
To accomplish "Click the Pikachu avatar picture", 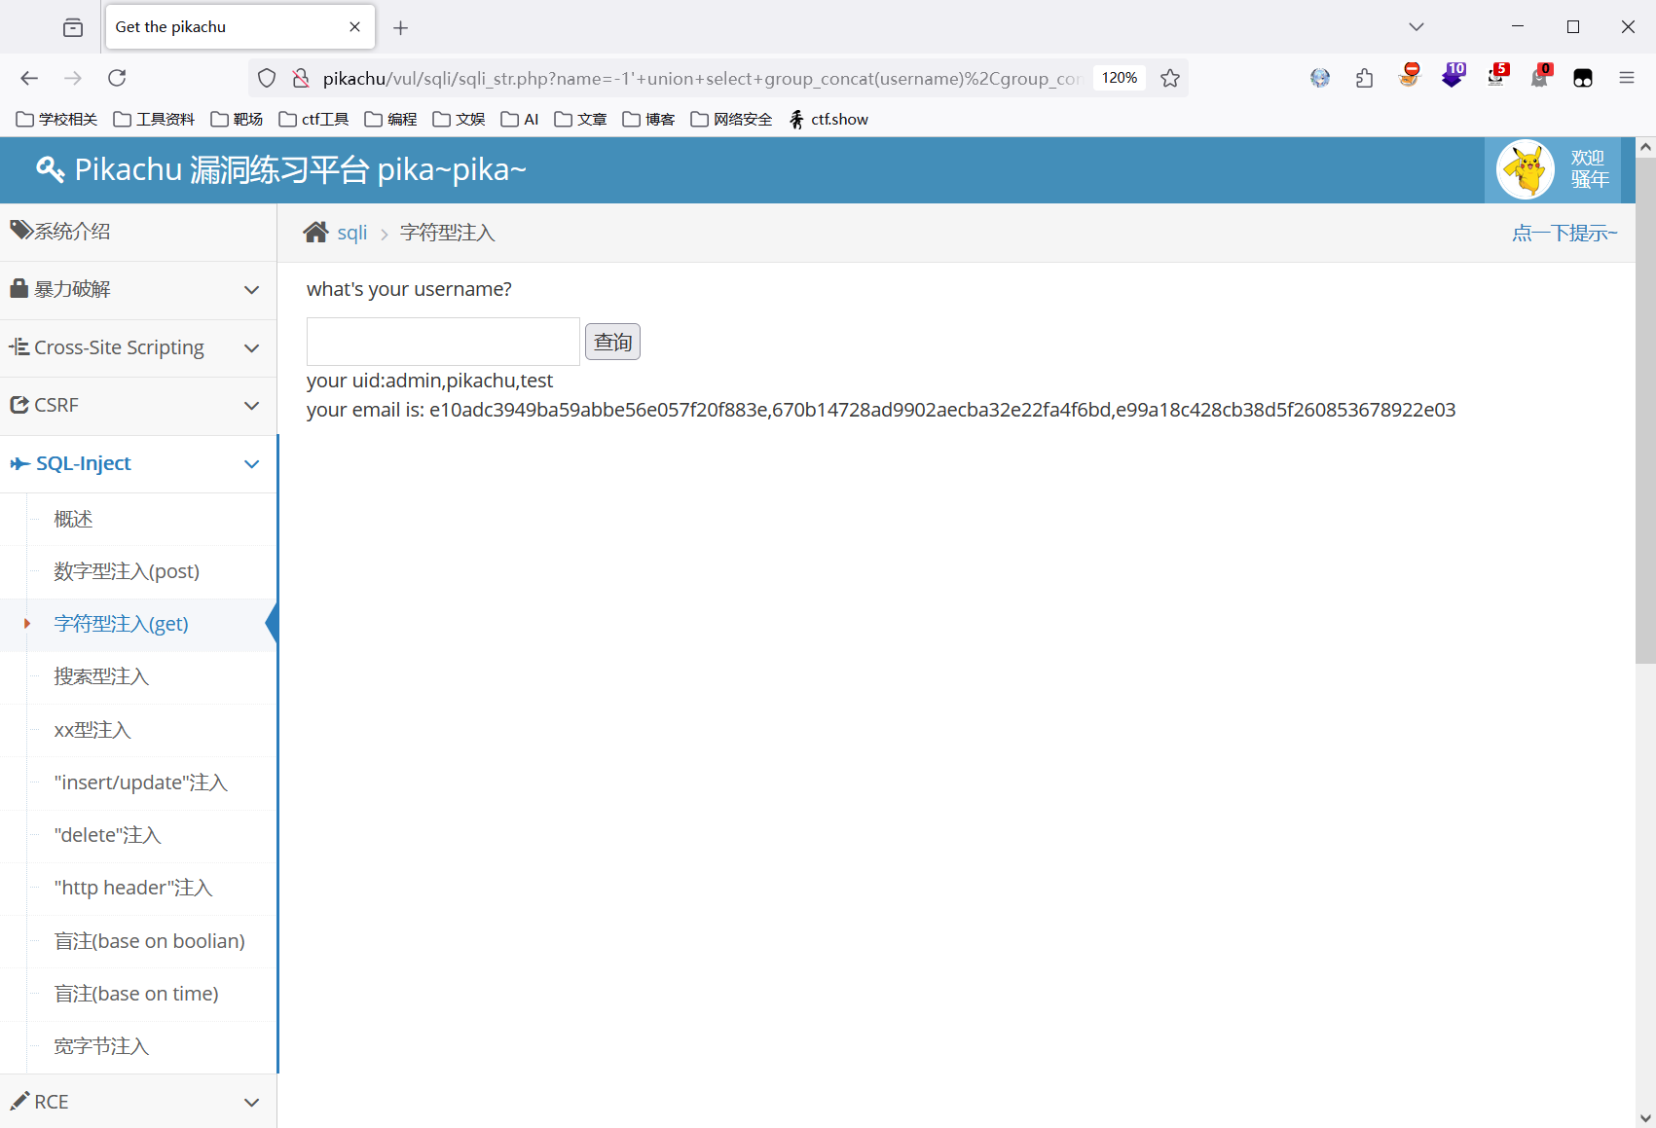I will [x=1525, y=169].
